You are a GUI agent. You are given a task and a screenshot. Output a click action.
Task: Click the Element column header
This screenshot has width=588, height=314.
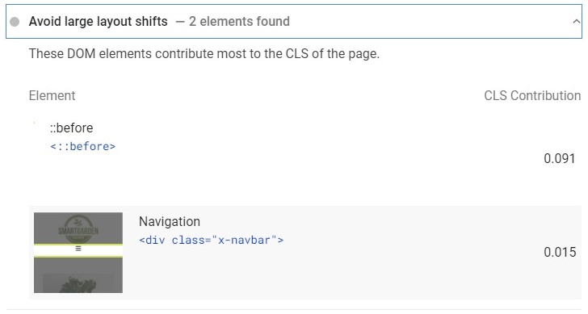coord(52,95)
